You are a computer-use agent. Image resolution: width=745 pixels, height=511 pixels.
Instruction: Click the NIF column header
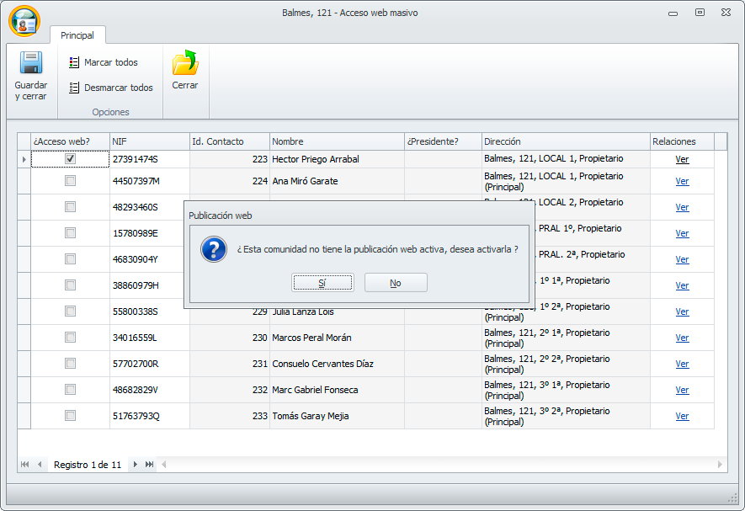149,141
